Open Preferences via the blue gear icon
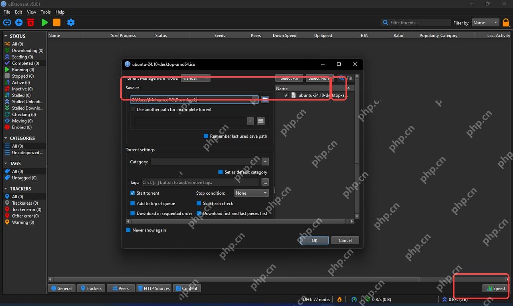This screenshot has width=513, height=306. click(71, 23)
